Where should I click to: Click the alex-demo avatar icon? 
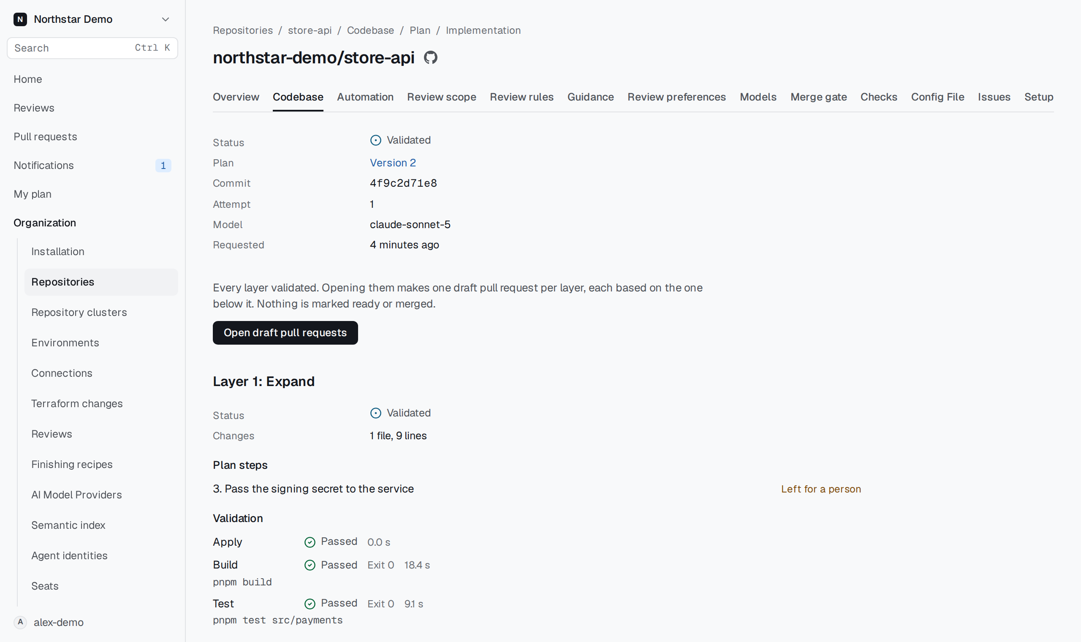[20, 622]
